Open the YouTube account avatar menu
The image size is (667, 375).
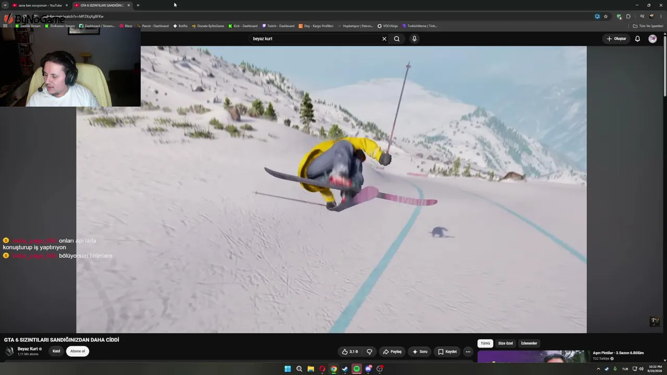click(652, 39)
